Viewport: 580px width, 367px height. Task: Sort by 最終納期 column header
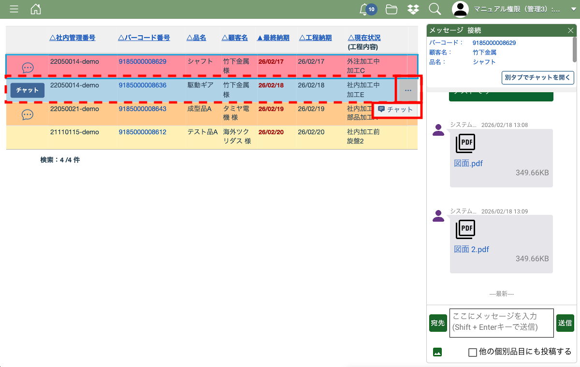point(273,38)
